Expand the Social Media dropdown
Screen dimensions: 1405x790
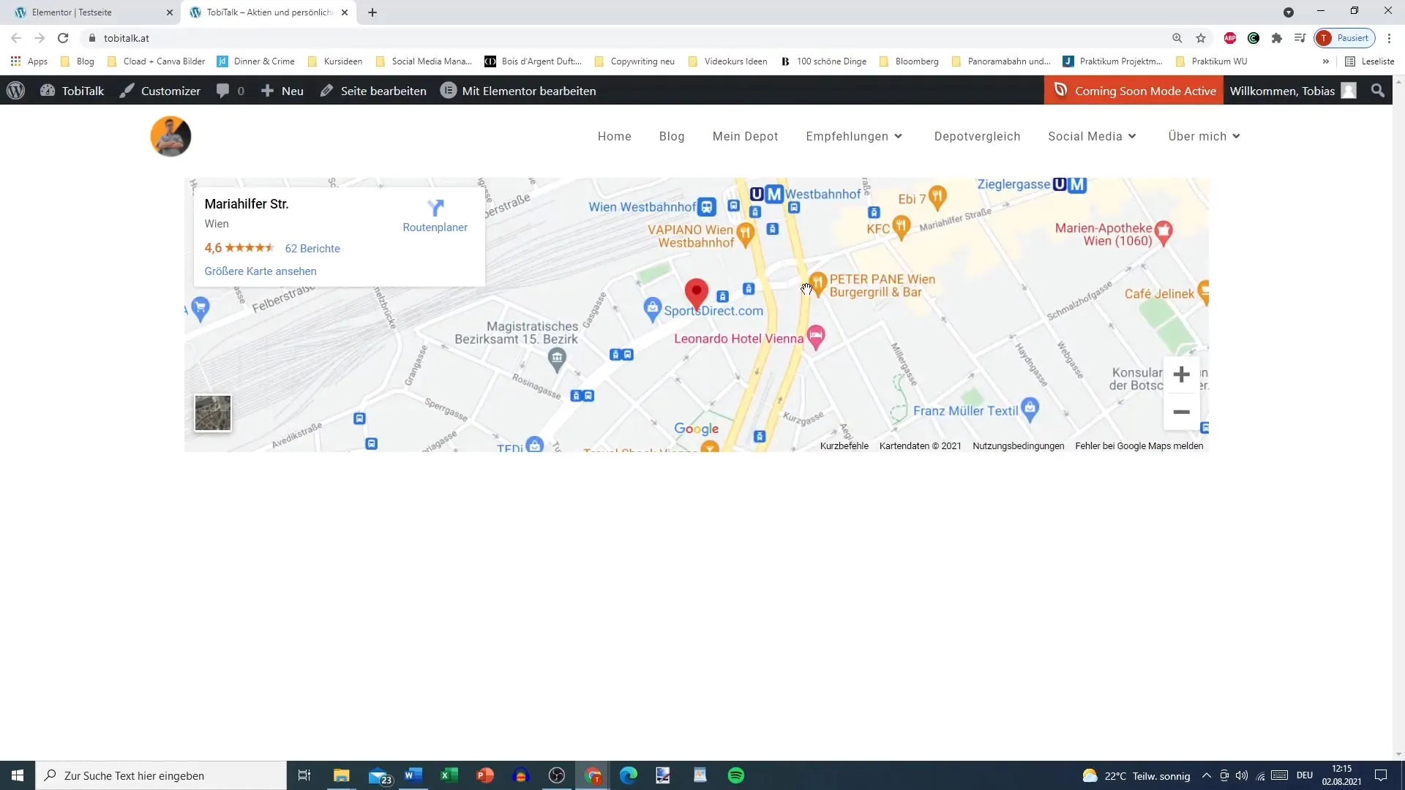1093,136
